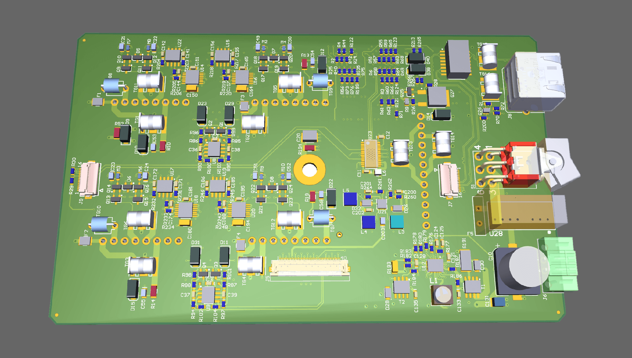The image size is (632, 358).
Task: Select the pink connector J7
Action: coord(449,180)
